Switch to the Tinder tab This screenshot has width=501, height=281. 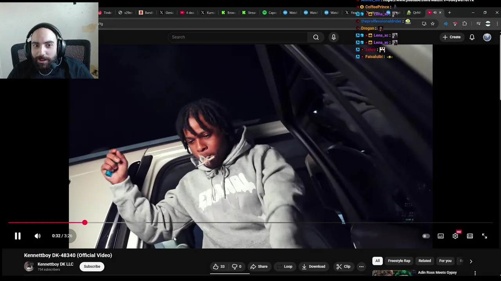[x=106, y=12]
